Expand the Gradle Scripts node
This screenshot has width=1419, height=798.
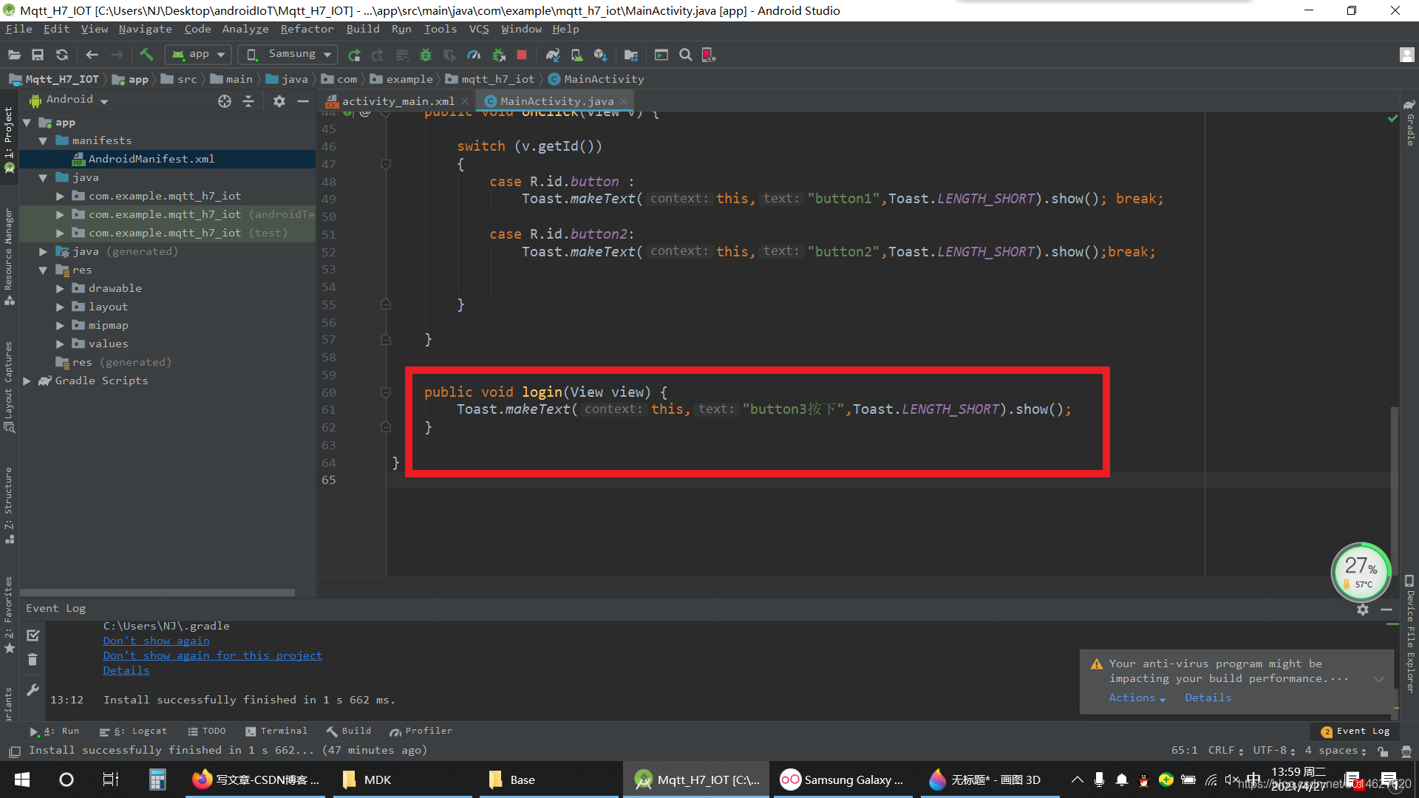click(27, 381)
